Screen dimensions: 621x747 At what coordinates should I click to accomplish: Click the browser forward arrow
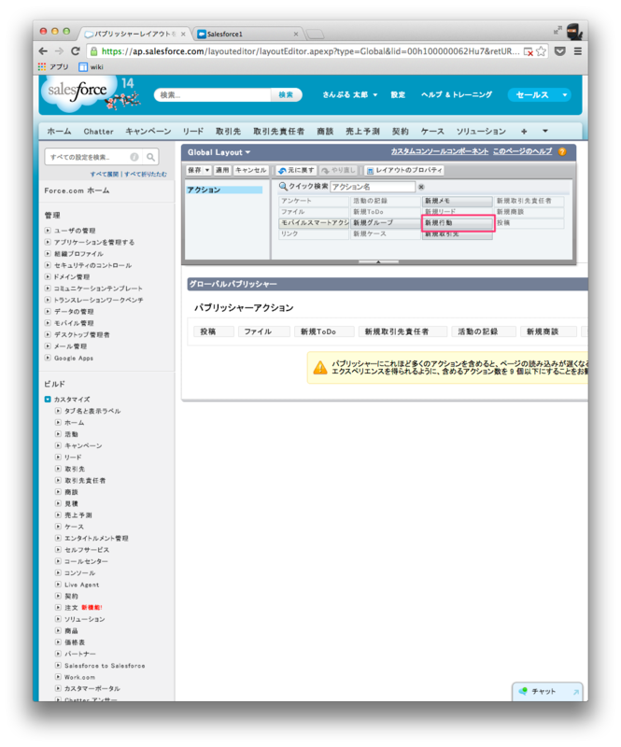pyautogui.click(x=59, y=51)
